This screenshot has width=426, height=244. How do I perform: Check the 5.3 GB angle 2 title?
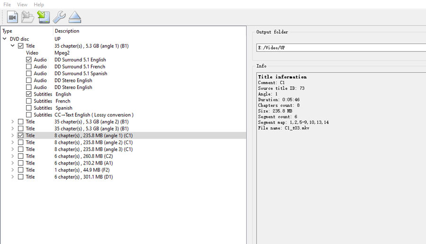click(x=21, y=122)
